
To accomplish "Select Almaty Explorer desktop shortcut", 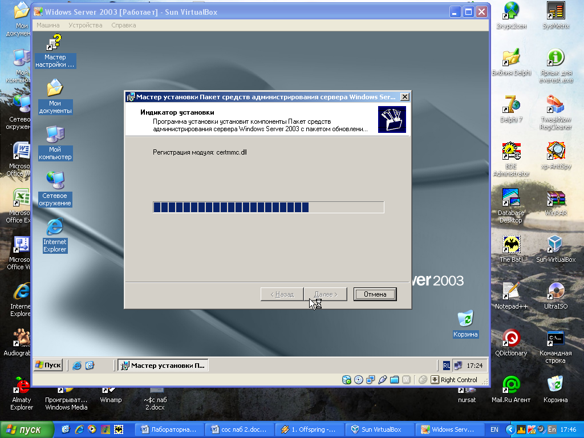I will click(22, 394).
